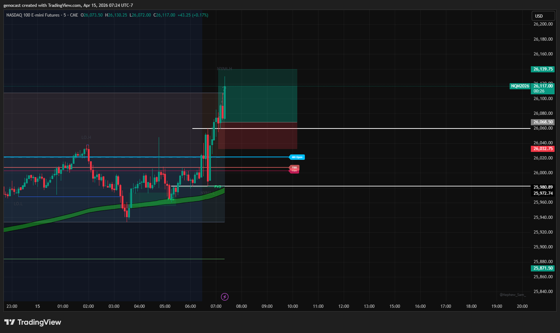Click the 25,900.00 price scale tick

[x=543, y=247]
